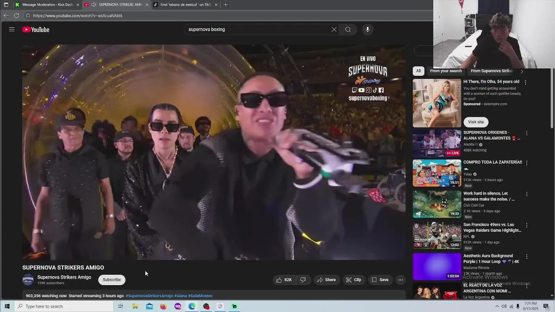This screenshot has width=555, height=312.
Task: Open File Explorer from the taskbar
Action: [135, 306]
